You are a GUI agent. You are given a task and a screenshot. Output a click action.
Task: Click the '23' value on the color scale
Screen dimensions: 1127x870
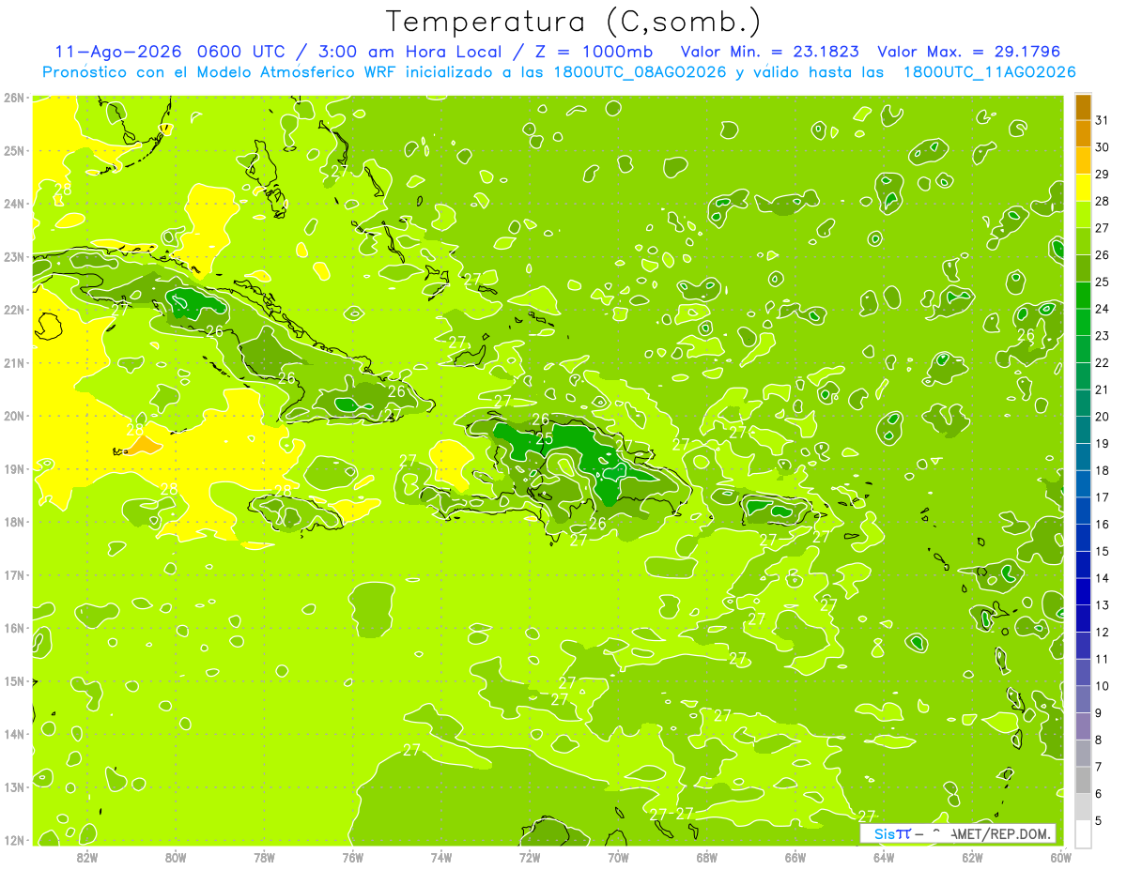click(x=1103, y=336)
